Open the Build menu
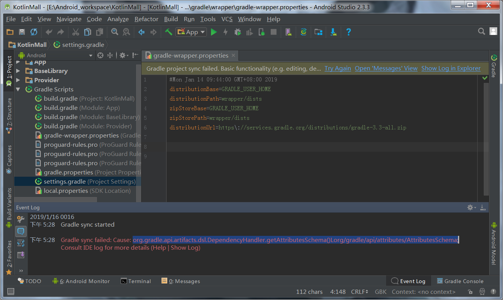The height and width of the screenshot is (300, 503). [171, 19]
